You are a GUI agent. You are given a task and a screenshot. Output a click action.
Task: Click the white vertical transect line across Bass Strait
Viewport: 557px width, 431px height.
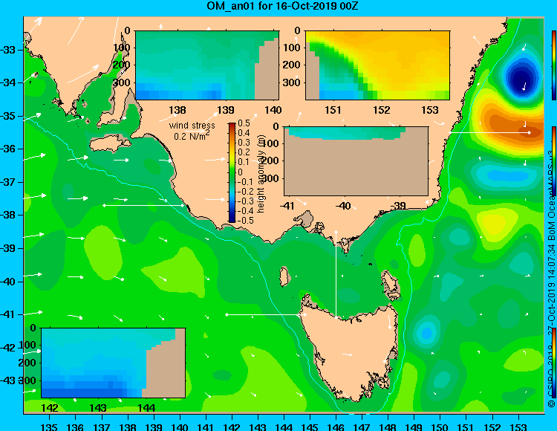(336, 274)
